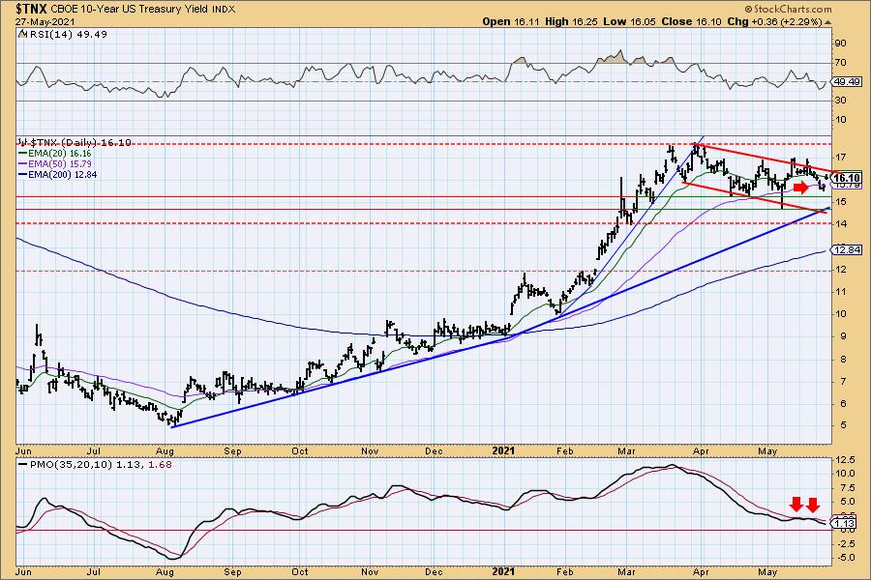Click the 12.84 EMA(200) value tag
Screen dimensions: 871x580
pyautogui.click(x=847, y=250)
